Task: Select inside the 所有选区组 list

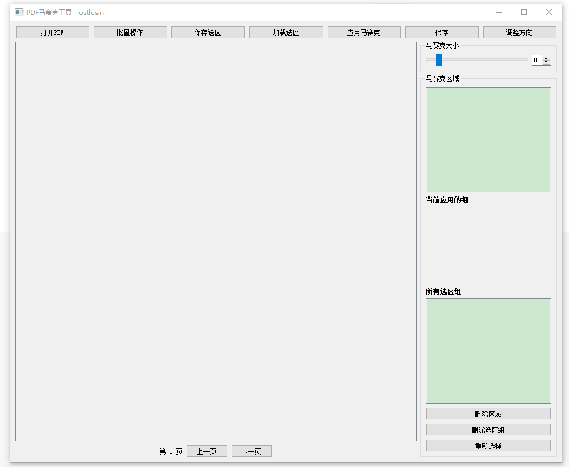Action: (488, 350)
